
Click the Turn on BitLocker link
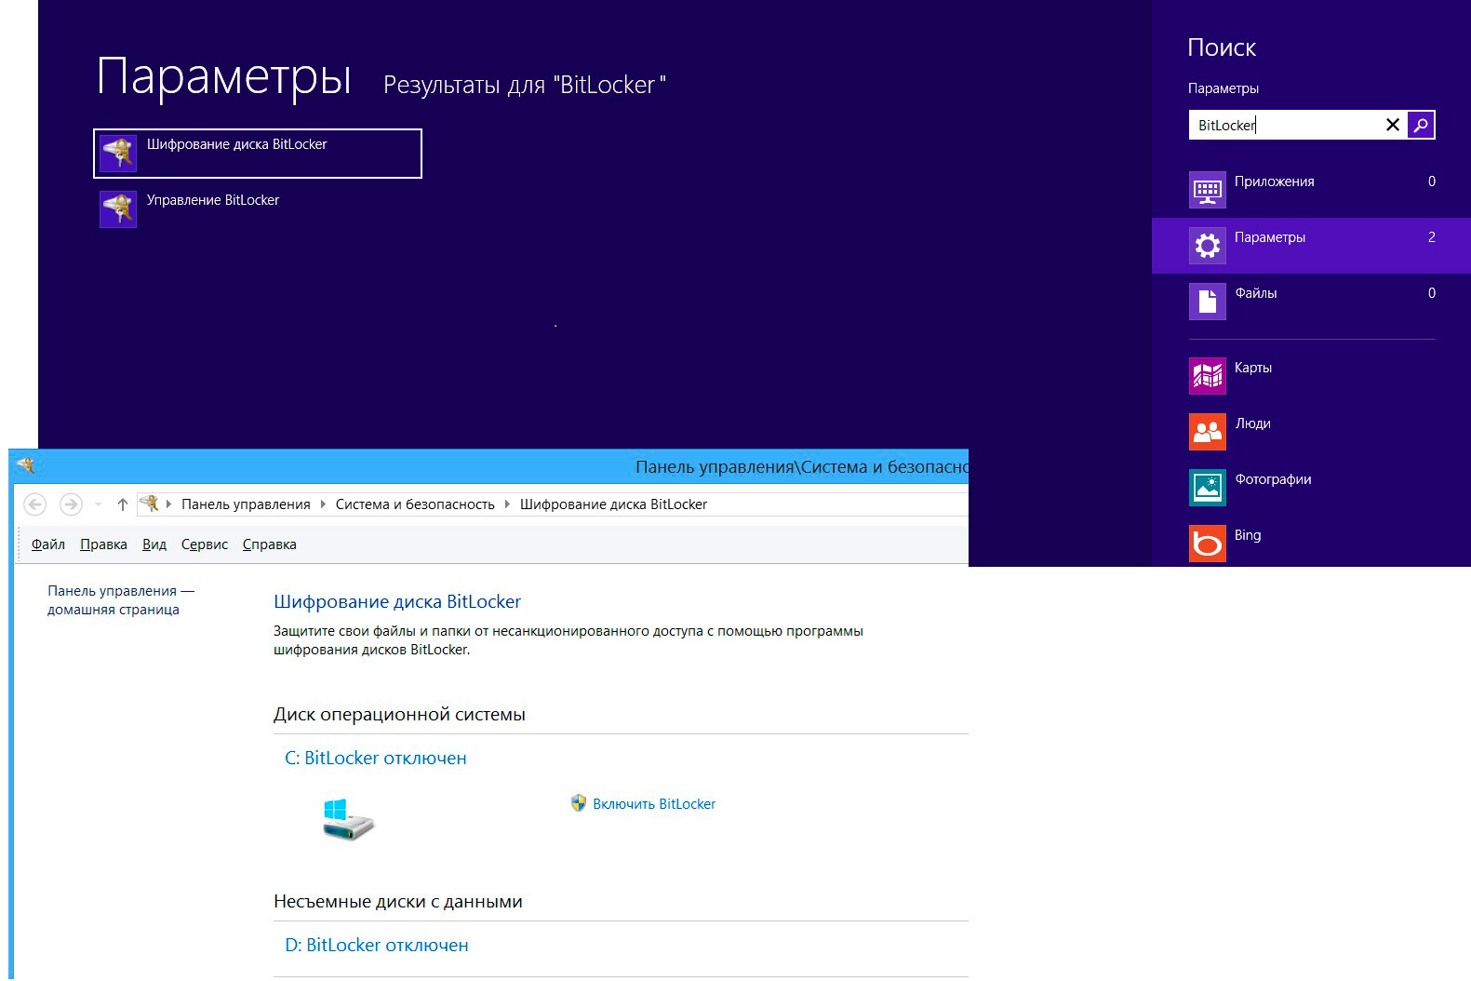[653, 804]
